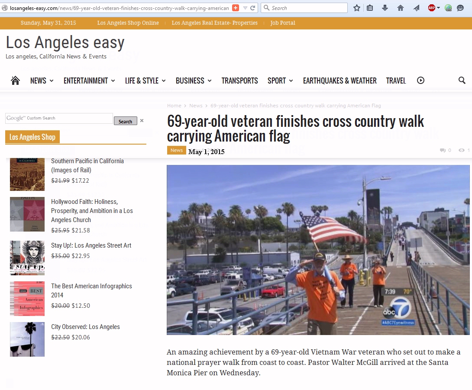Clear the Google Custom Search with X

(142, 121)
